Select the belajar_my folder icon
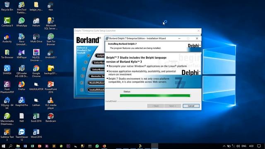The width and height of the screenshot is (265, 149). (36, 6)
